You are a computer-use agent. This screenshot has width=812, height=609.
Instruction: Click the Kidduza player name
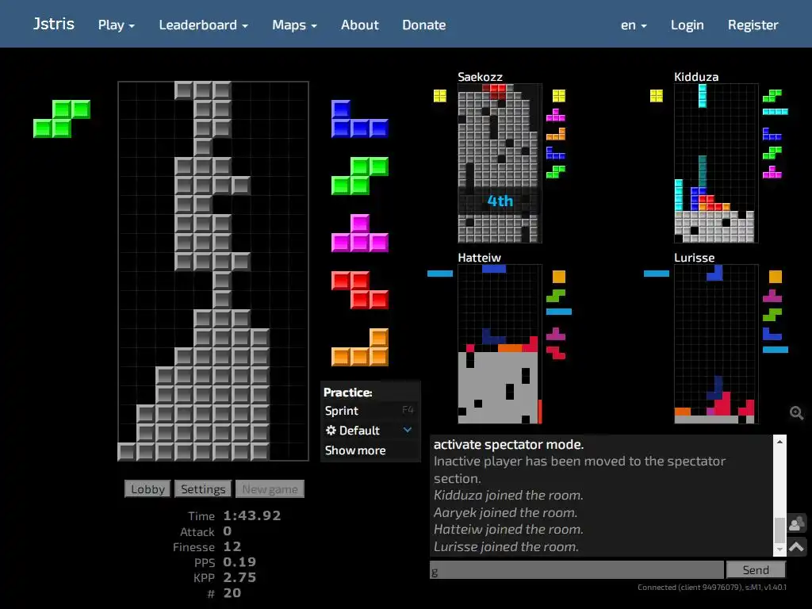(696, 77)
